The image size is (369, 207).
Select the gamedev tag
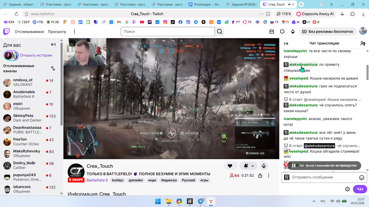(135, 180)
